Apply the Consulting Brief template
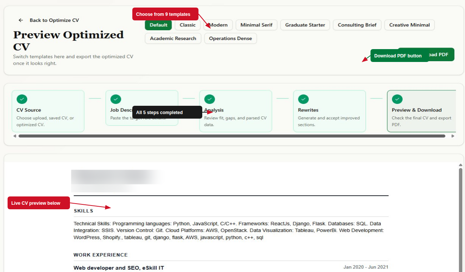465x272 pixels. (x=357, y=25)
